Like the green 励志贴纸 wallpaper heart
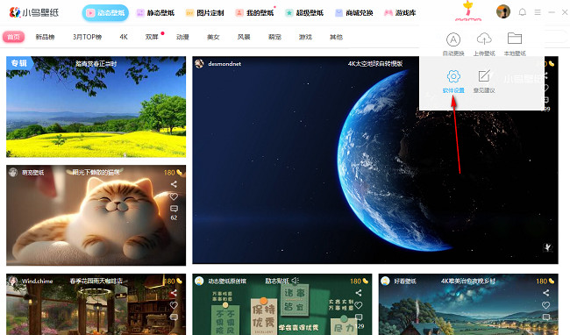This screenshot has width=570, height=335. [x=359, y=305]
